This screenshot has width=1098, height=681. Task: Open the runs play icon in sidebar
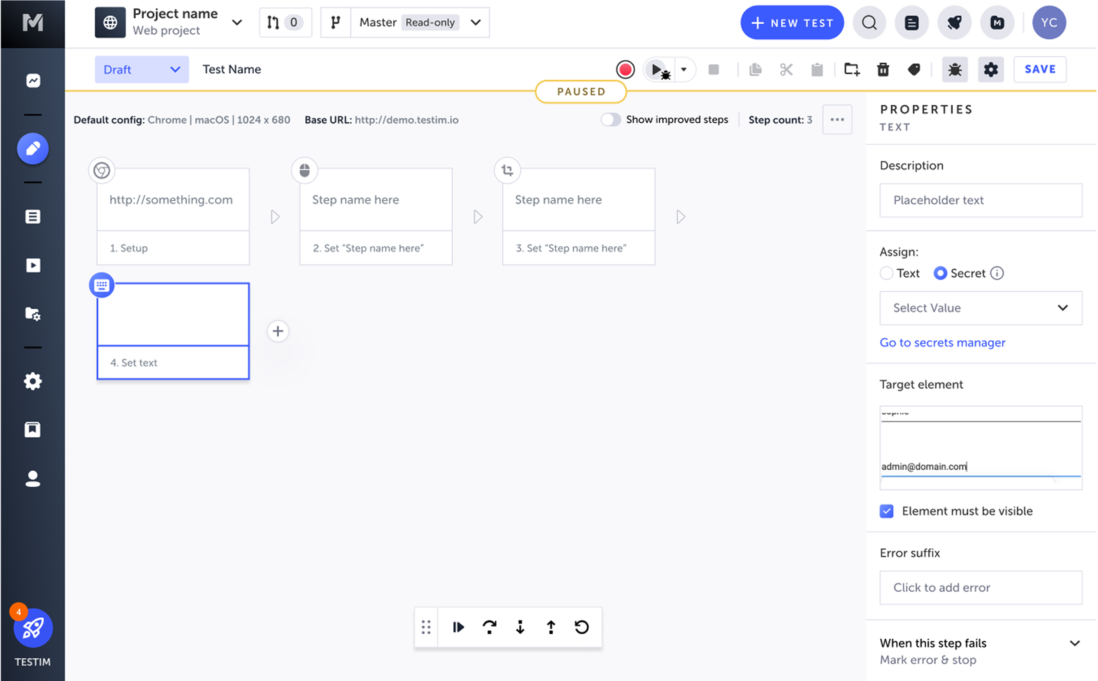pyautogui.click(x=33, y=265)
